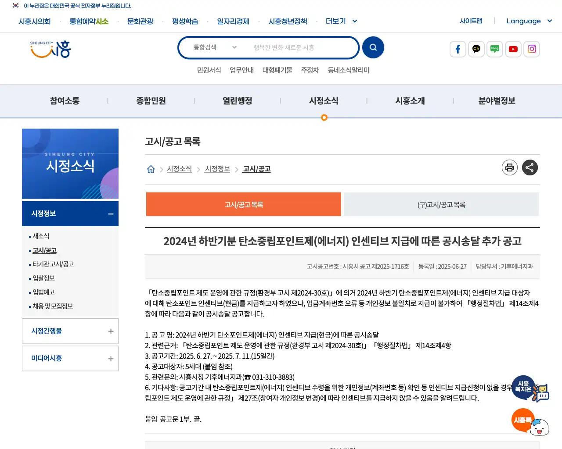562x449 pixels.
Task: Open the 참여소통 main menu
Action: pos(65,101)
